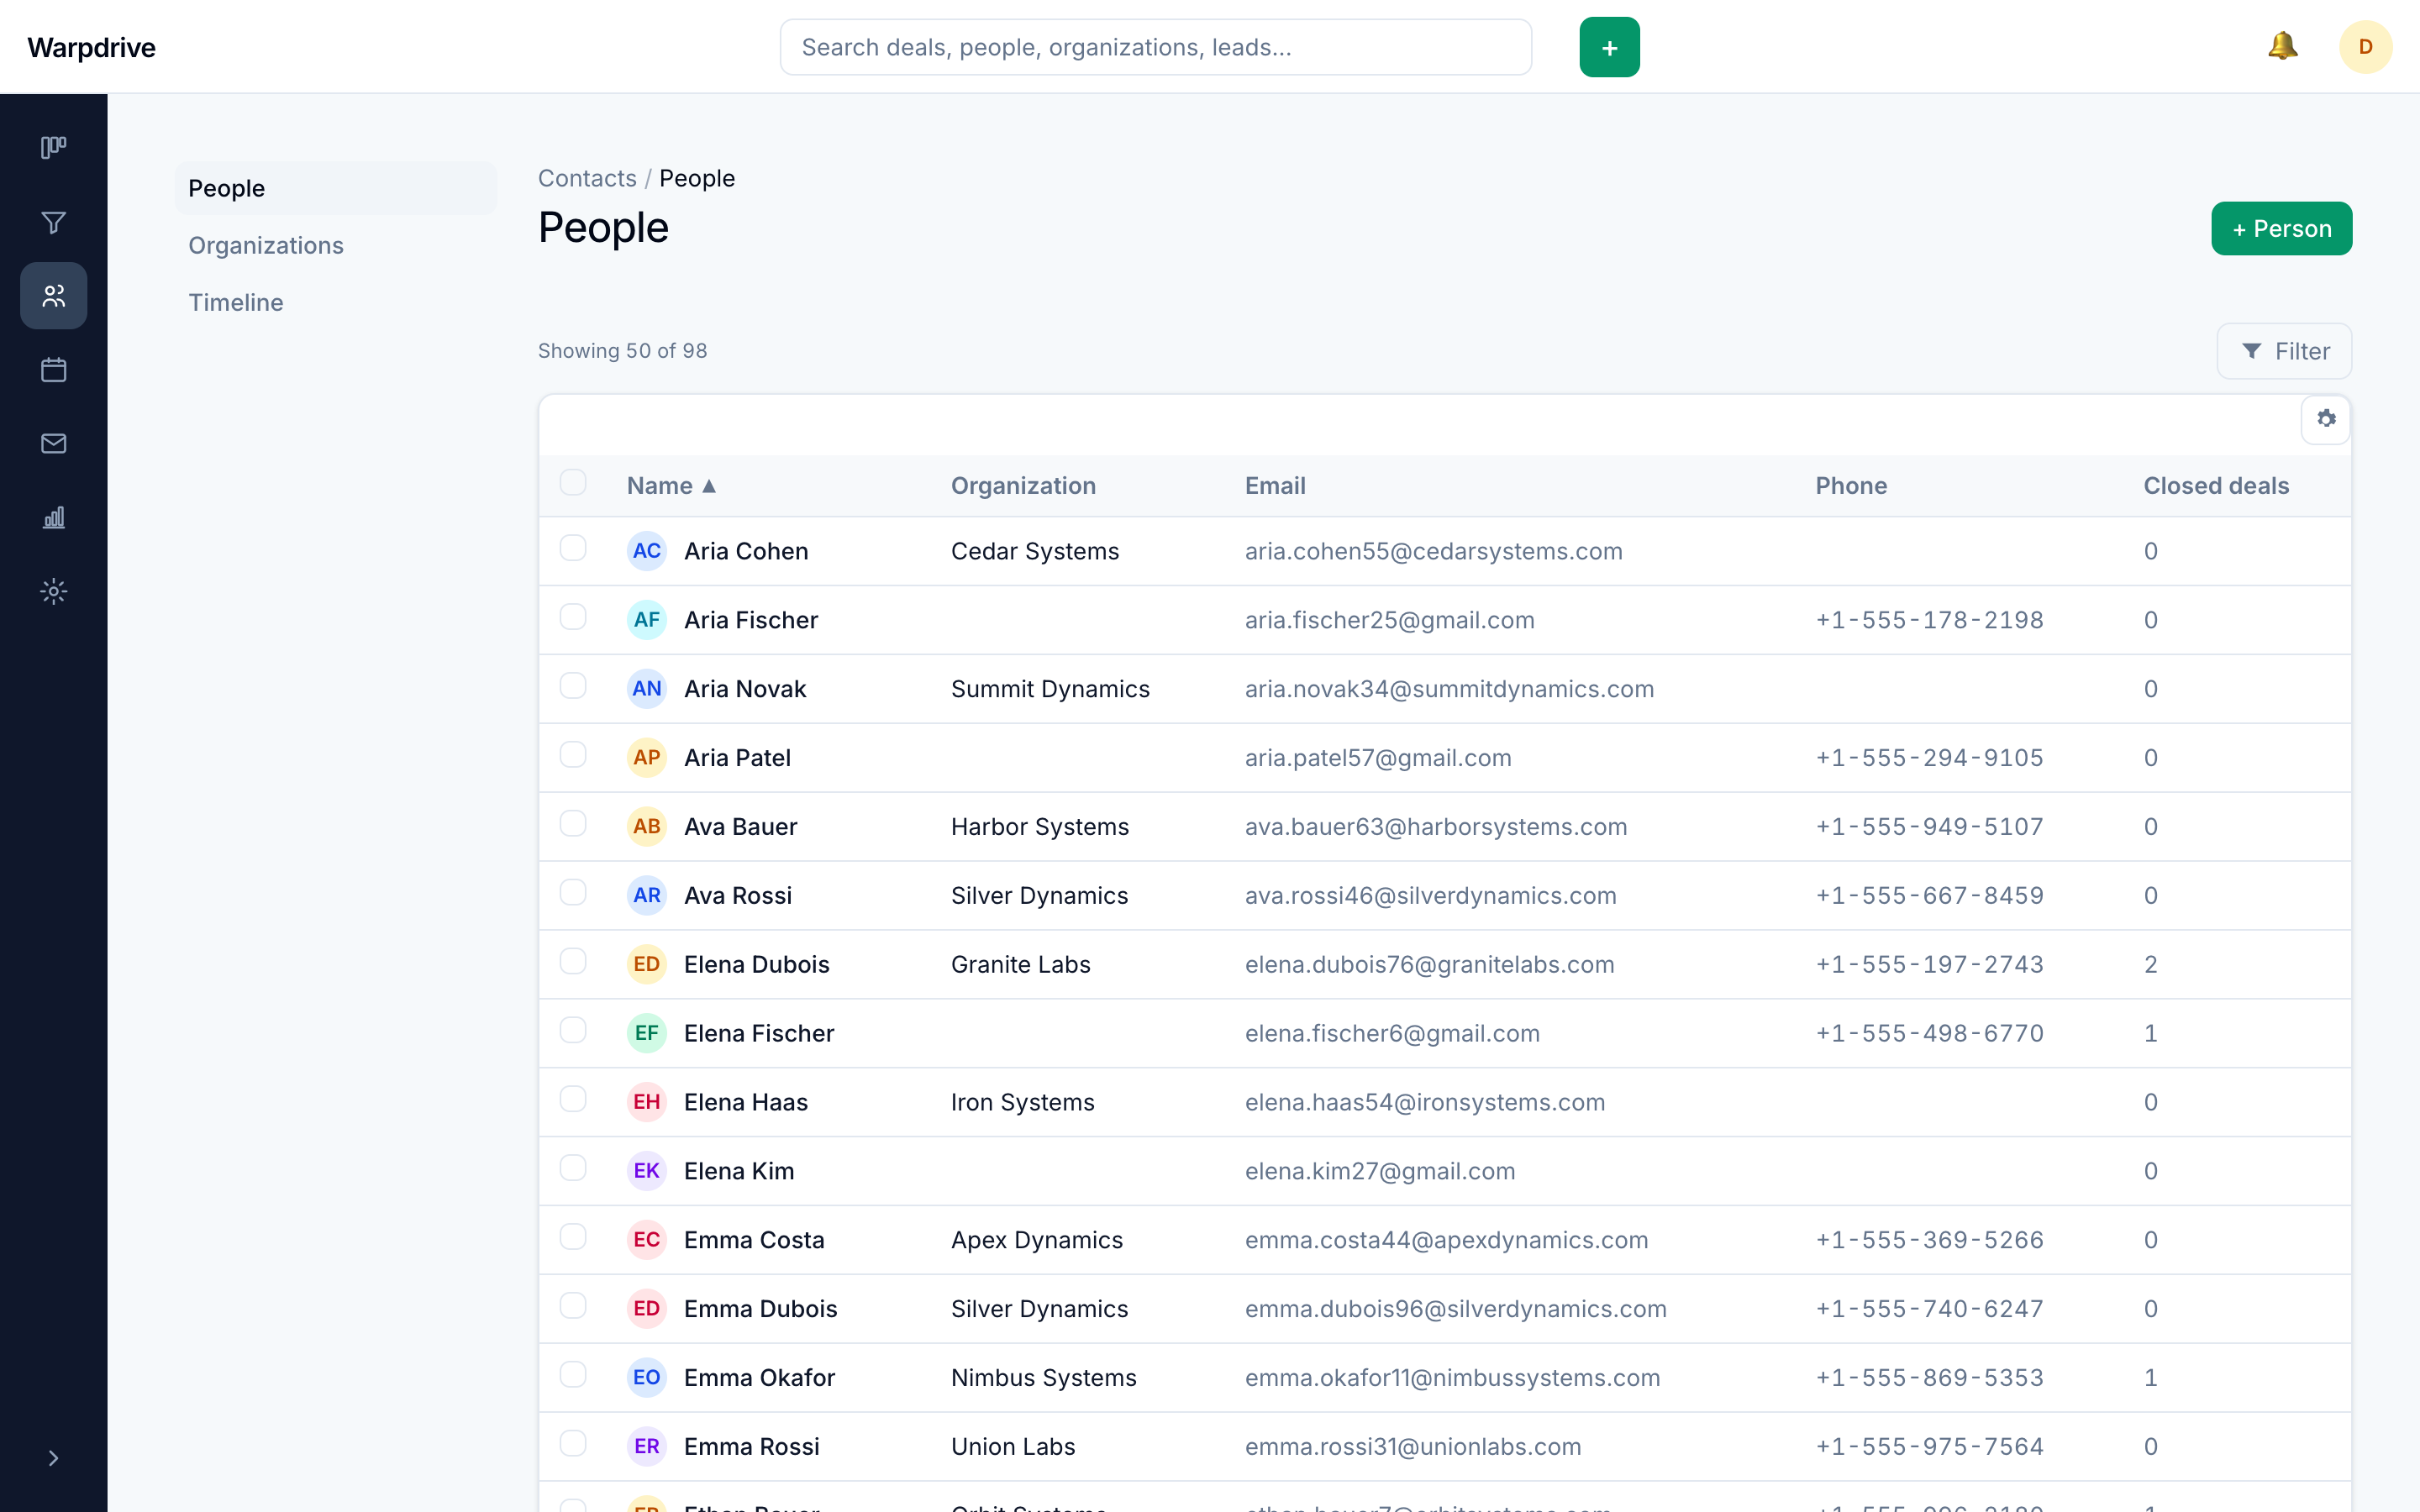2420x1512 pixels.
Task: Open the deals pipeline board icon
Action: [x=53, y=148]
